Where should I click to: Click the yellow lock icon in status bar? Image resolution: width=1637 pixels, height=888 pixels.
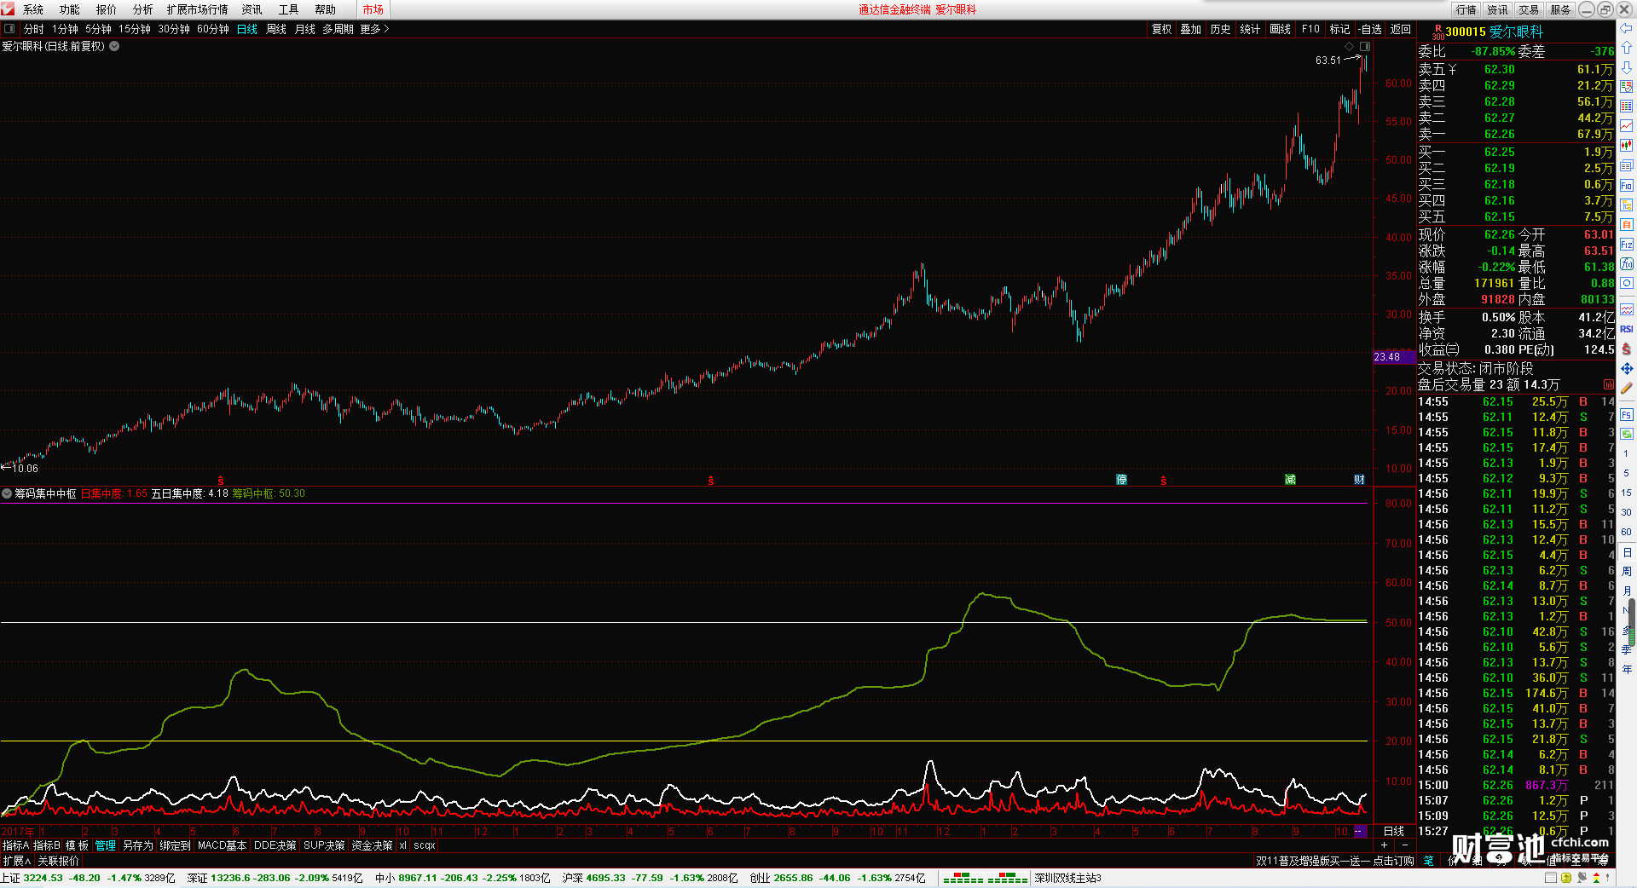(1566, 878)
